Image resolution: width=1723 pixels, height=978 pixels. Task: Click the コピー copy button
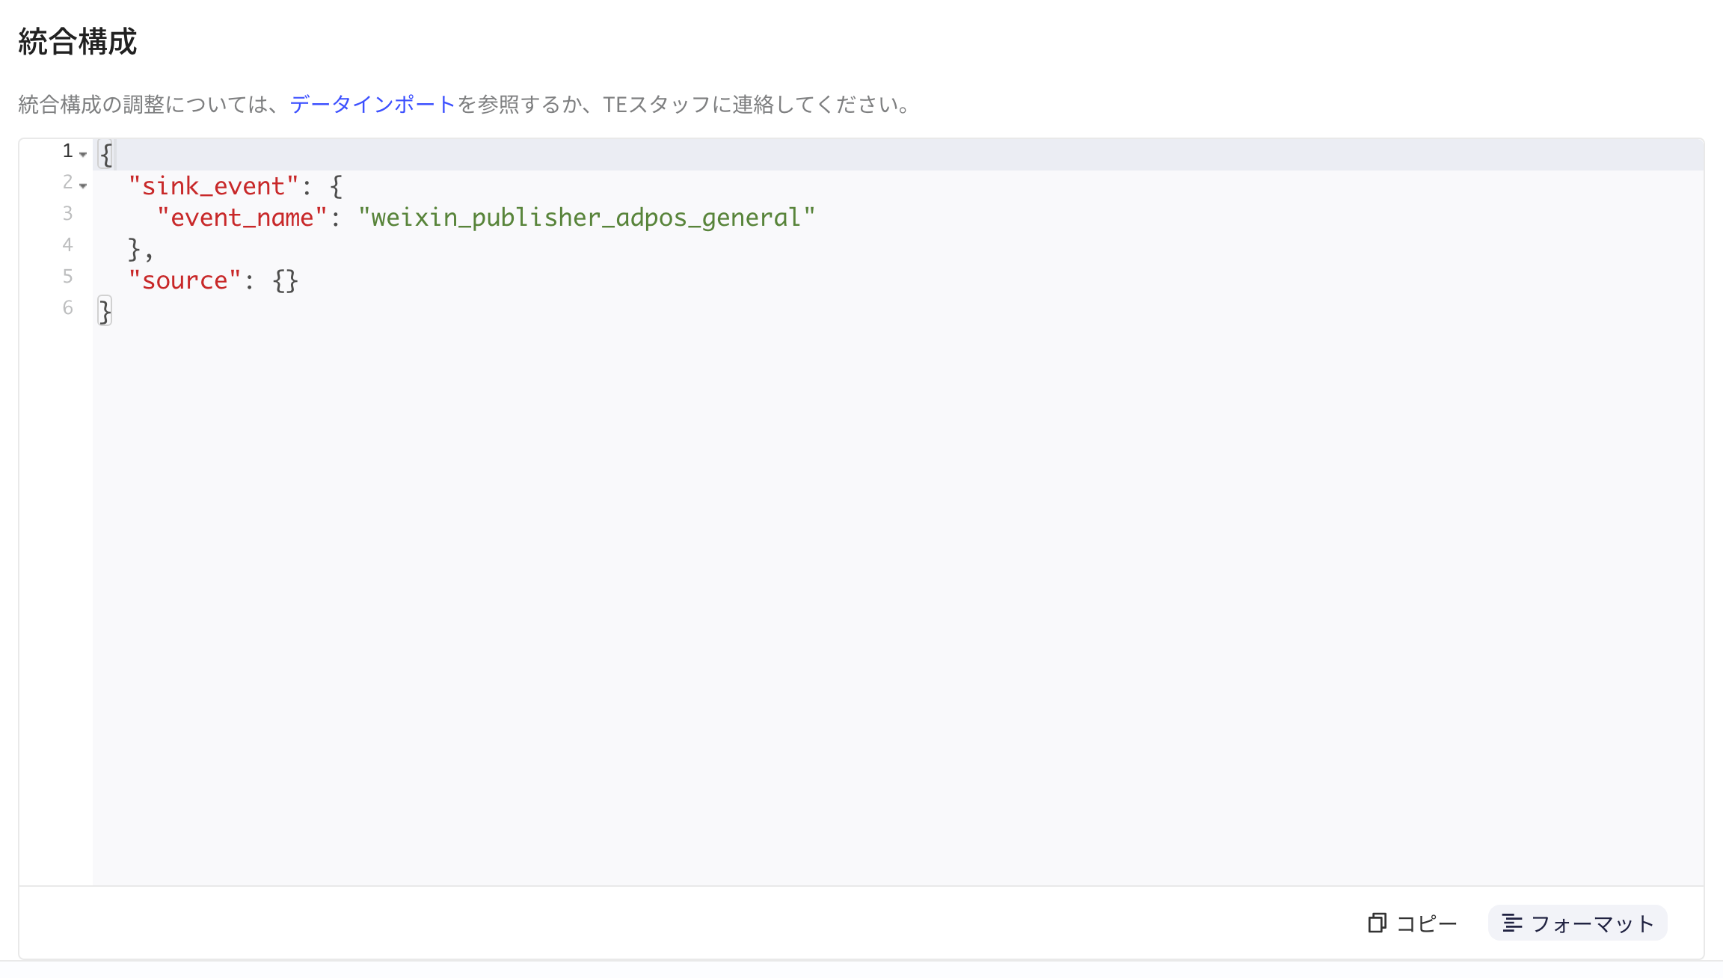pos(1413,923)
